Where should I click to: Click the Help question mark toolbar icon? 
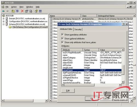pos(36,11)
